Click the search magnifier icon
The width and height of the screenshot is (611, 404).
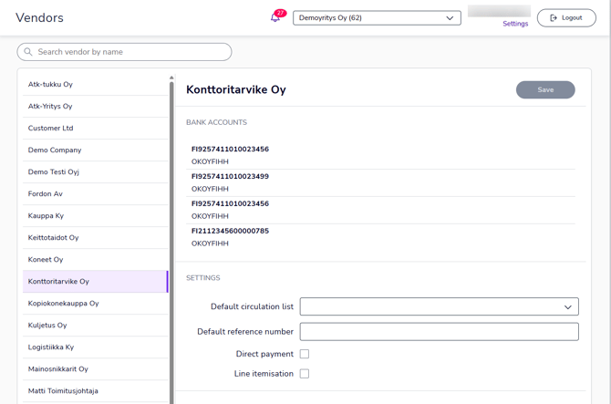pos(28,52)
